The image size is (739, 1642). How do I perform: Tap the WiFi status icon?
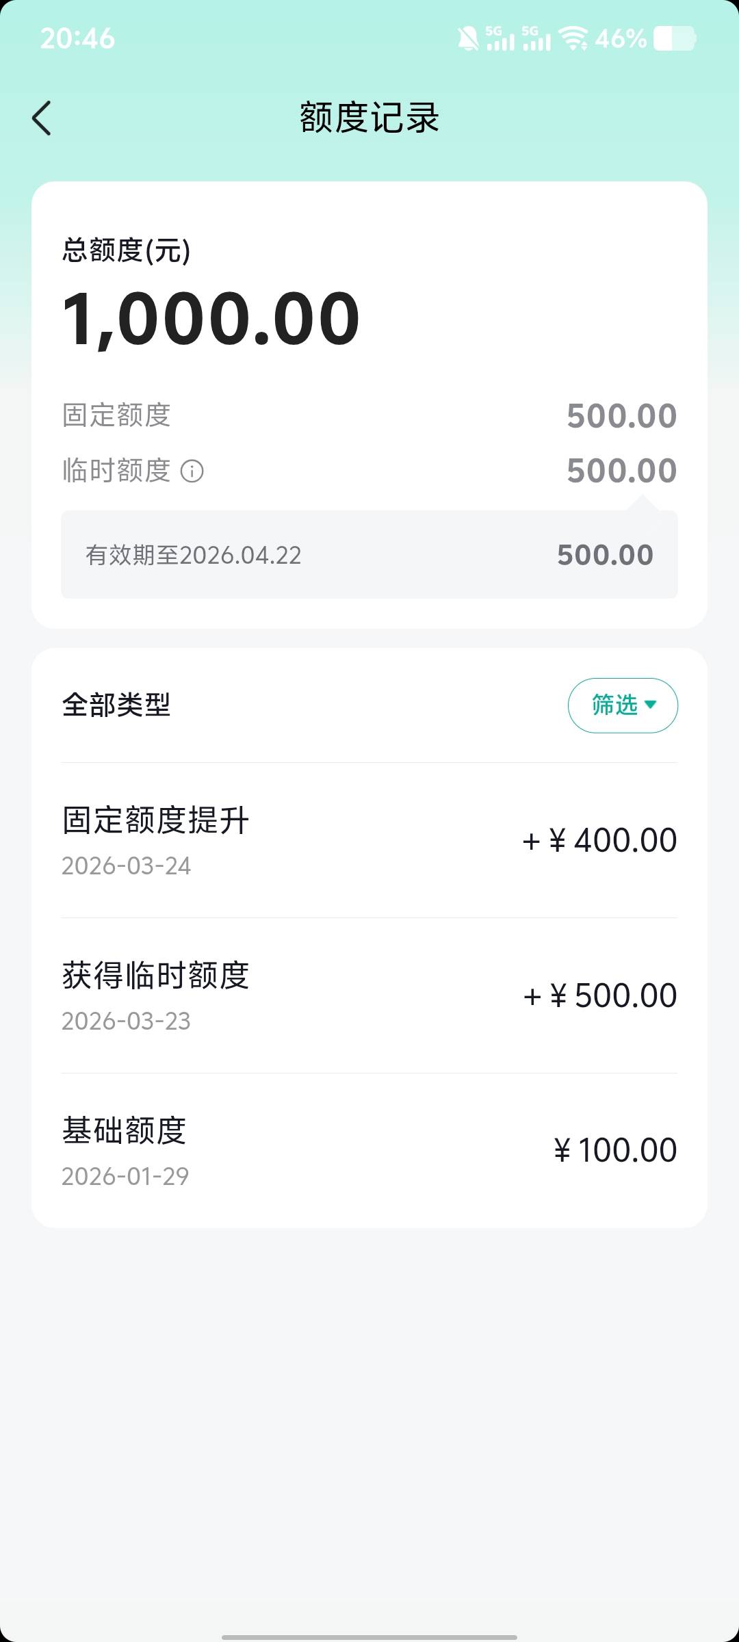(x=573, y=39)
